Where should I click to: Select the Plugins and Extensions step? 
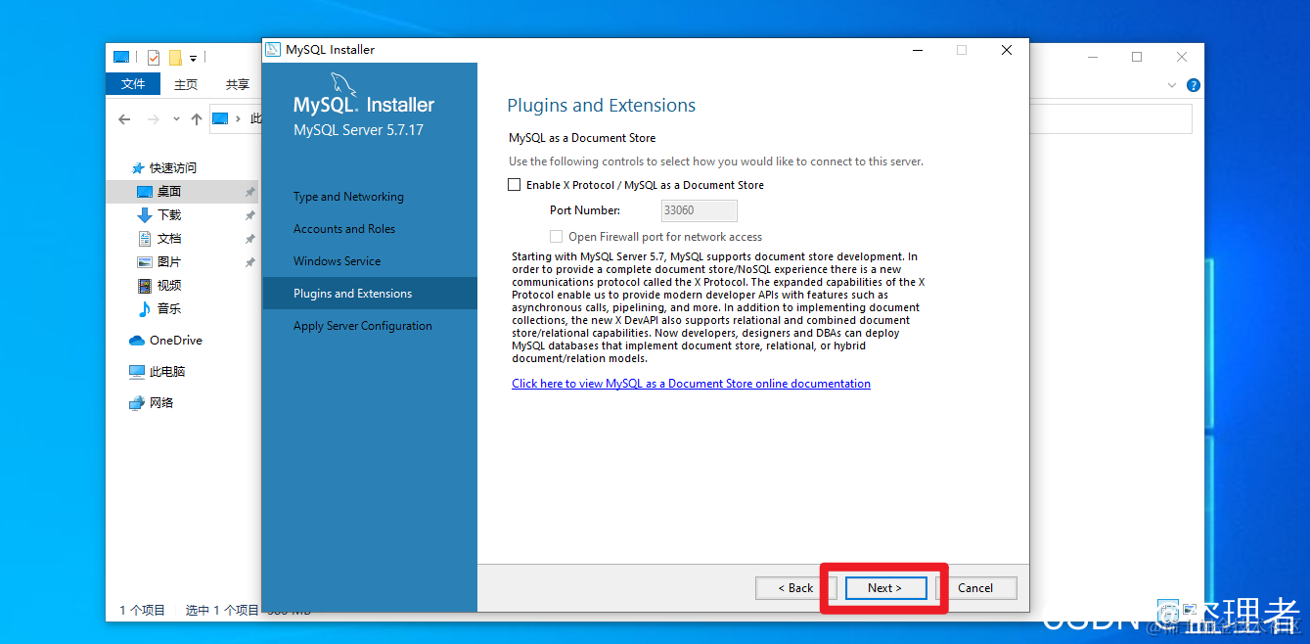coord(370,294)
